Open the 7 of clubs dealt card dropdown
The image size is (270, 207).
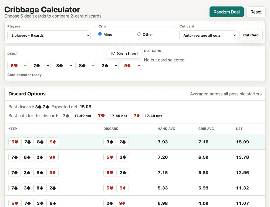coord(40,65)
